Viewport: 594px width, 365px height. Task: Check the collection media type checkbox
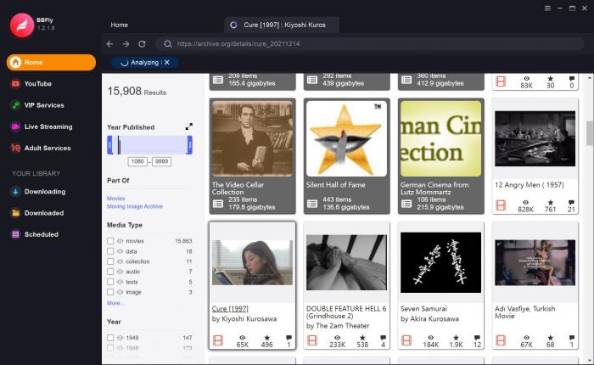[x=110, y=261]
